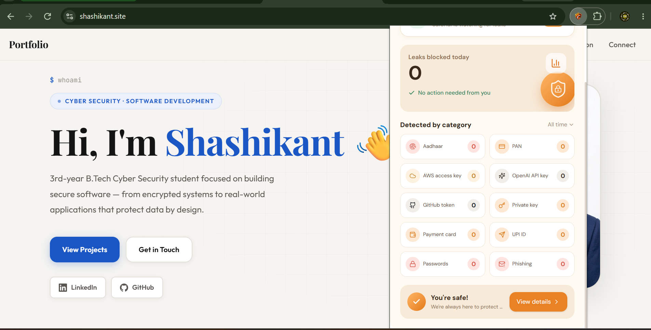The width and height of the screenshot is (651, 330).
Task: Click the View details button
Action: pos(538,302)
